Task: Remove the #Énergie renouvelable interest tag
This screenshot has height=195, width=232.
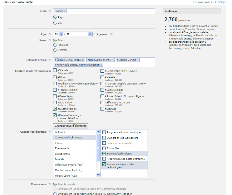Action: coord(83,60)
